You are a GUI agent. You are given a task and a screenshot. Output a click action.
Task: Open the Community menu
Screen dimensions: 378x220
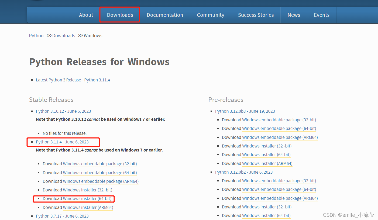click(x=211, y=15)
